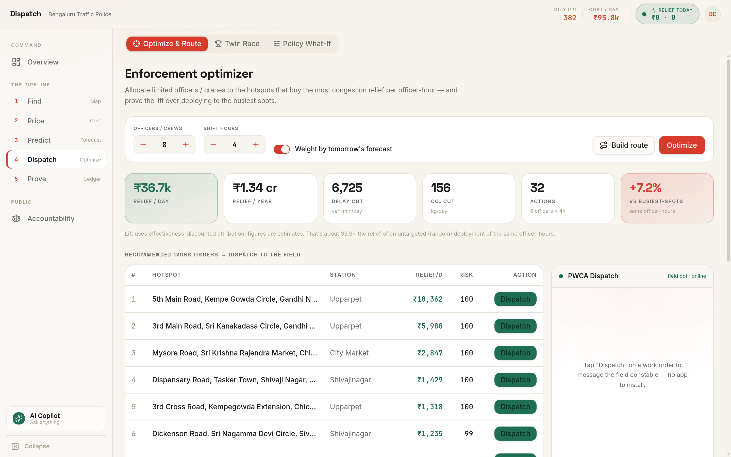Increase Shift Hours with plus
The width and height of the screenshot is (731, 457).
[x=256, y=145]
